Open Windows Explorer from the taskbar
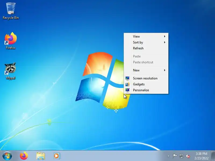 tap(41, 156)
